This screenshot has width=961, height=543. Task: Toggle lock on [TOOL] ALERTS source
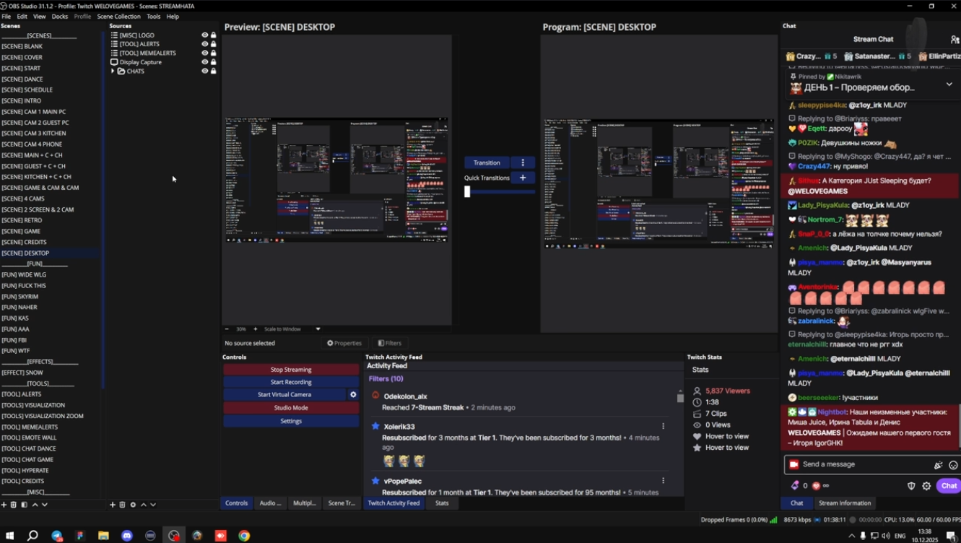[213, 44]
